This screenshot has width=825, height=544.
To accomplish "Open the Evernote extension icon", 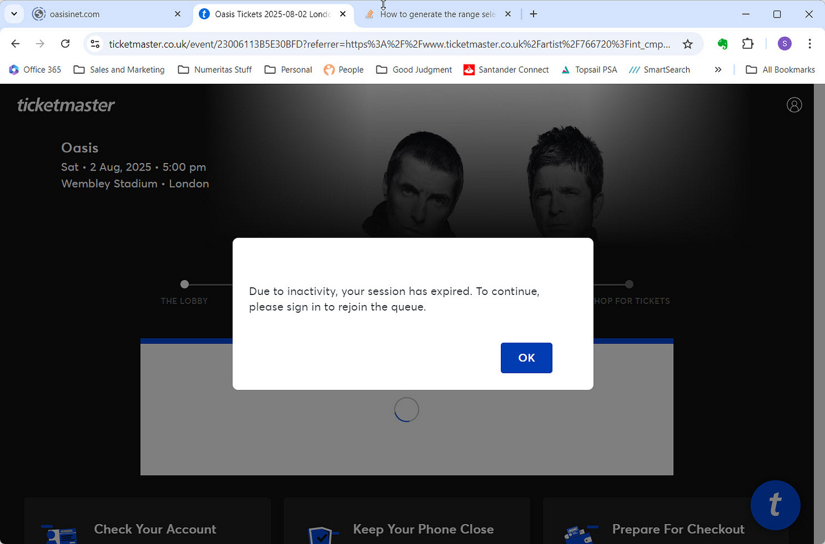I will tap(722, 44).
